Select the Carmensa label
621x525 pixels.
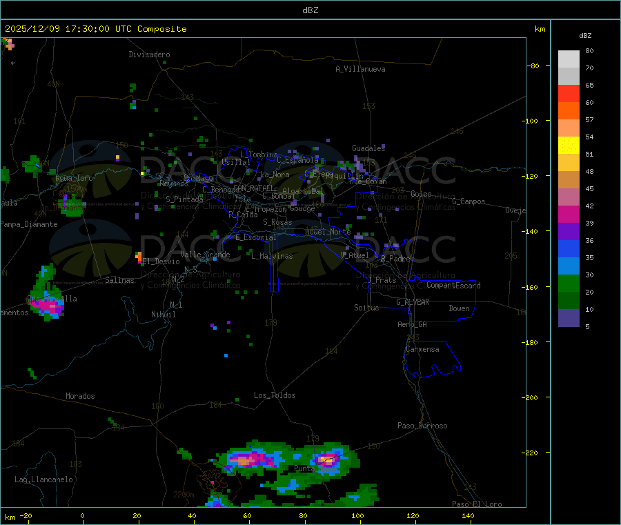pos(422,349)
